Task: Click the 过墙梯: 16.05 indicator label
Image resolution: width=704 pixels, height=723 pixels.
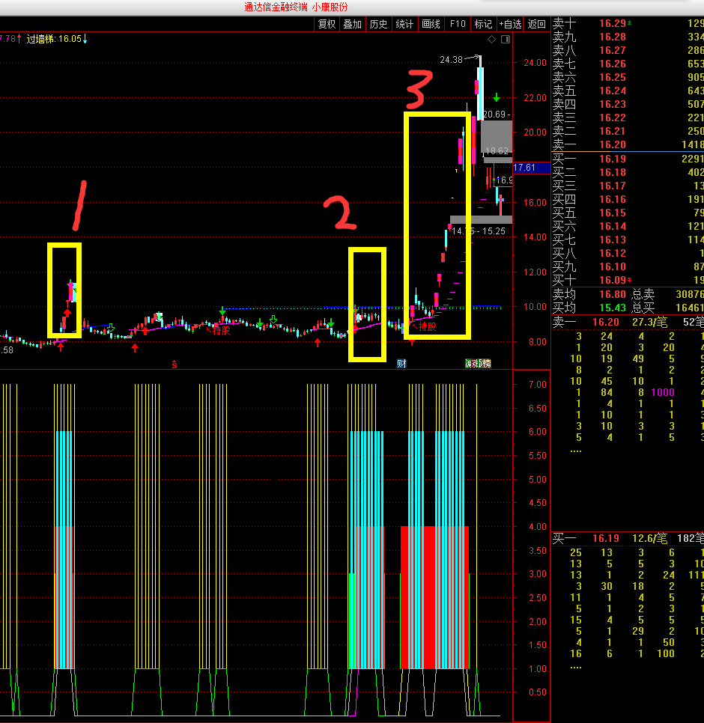Action: (x=54, y=39)
